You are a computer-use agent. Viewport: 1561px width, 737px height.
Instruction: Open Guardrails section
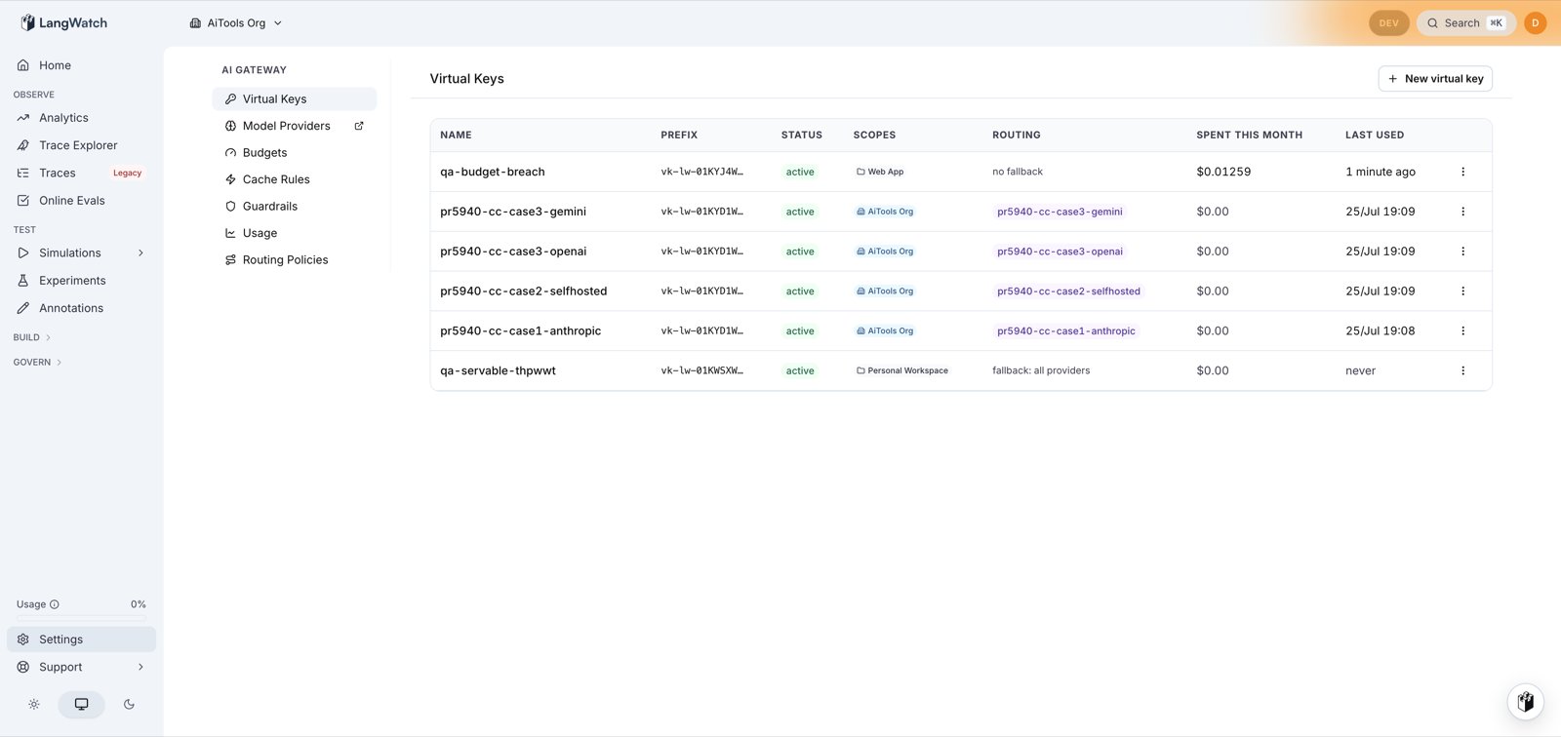pyautogui.click(x=294, y=207)
